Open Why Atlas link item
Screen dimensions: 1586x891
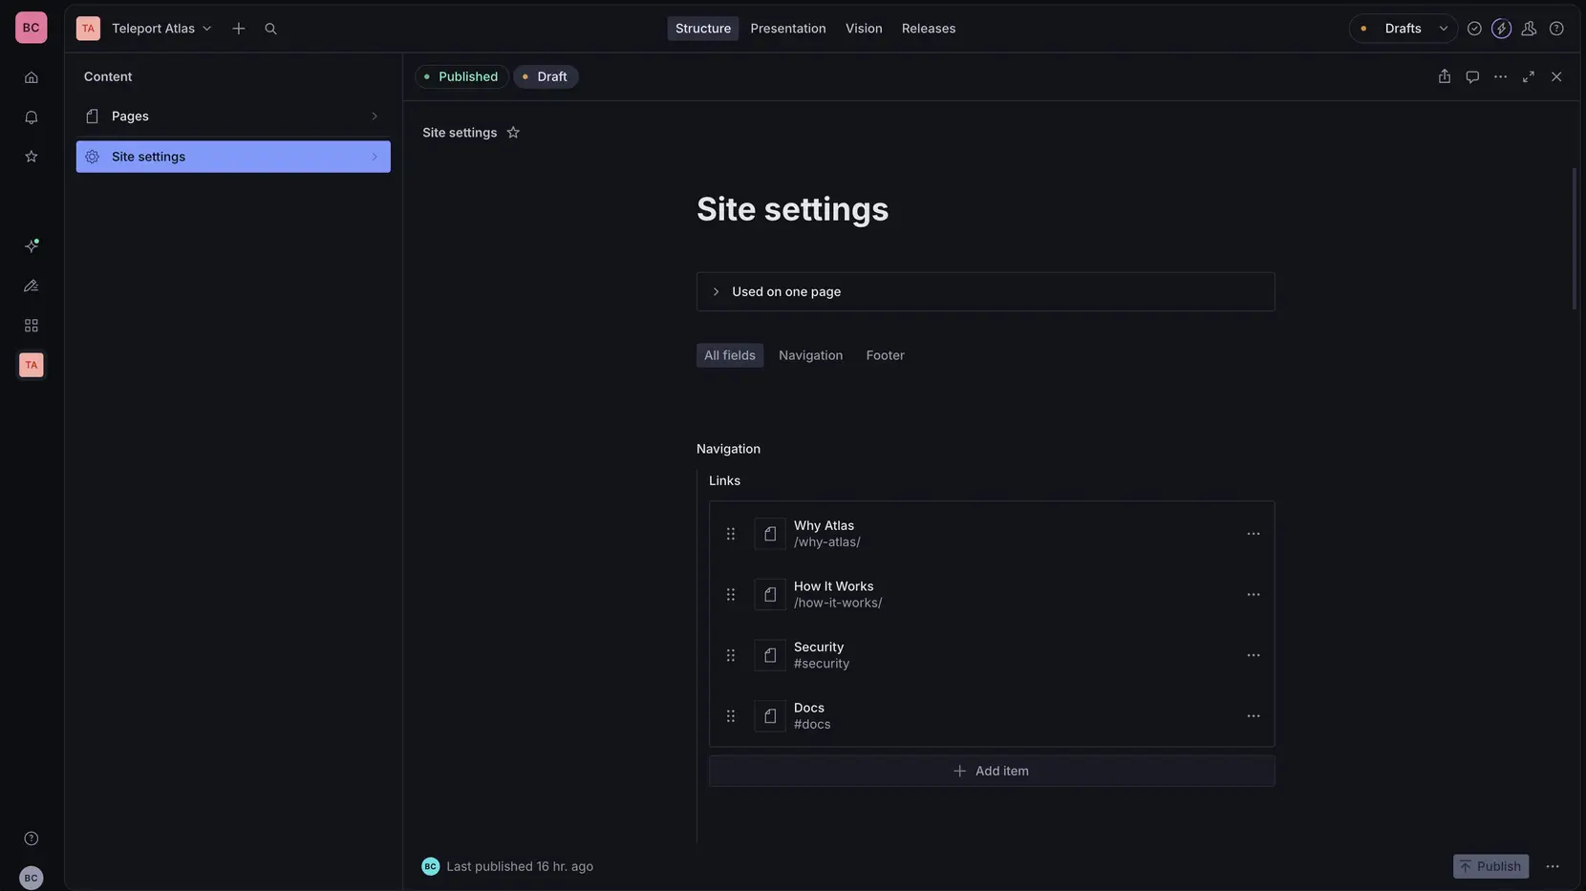(992, 534)
